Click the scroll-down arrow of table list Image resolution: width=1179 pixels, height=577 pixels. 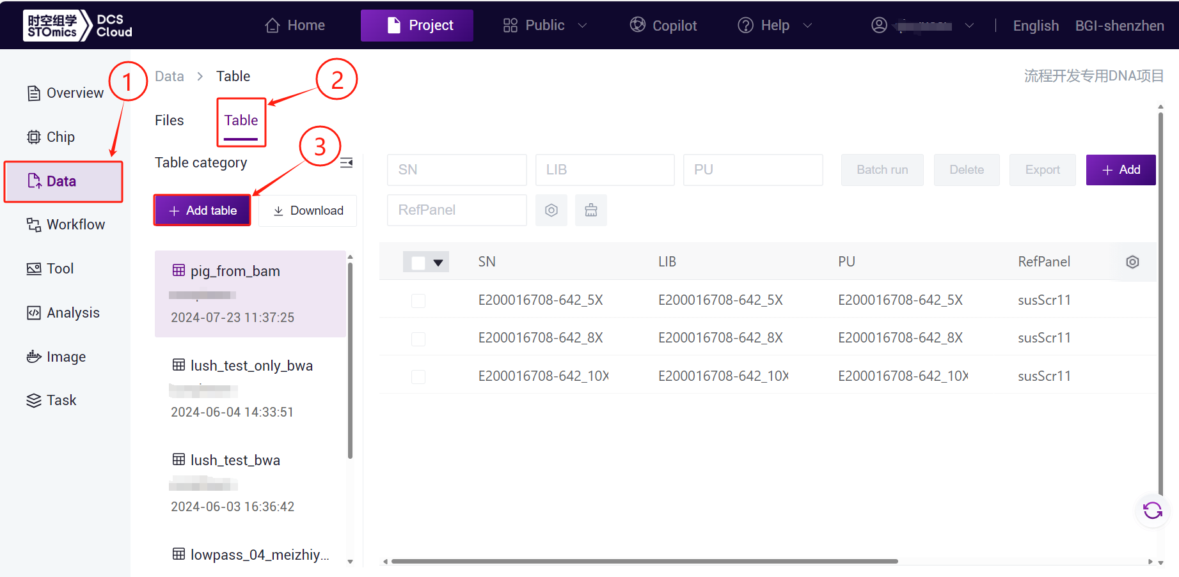tap(350, 562)
